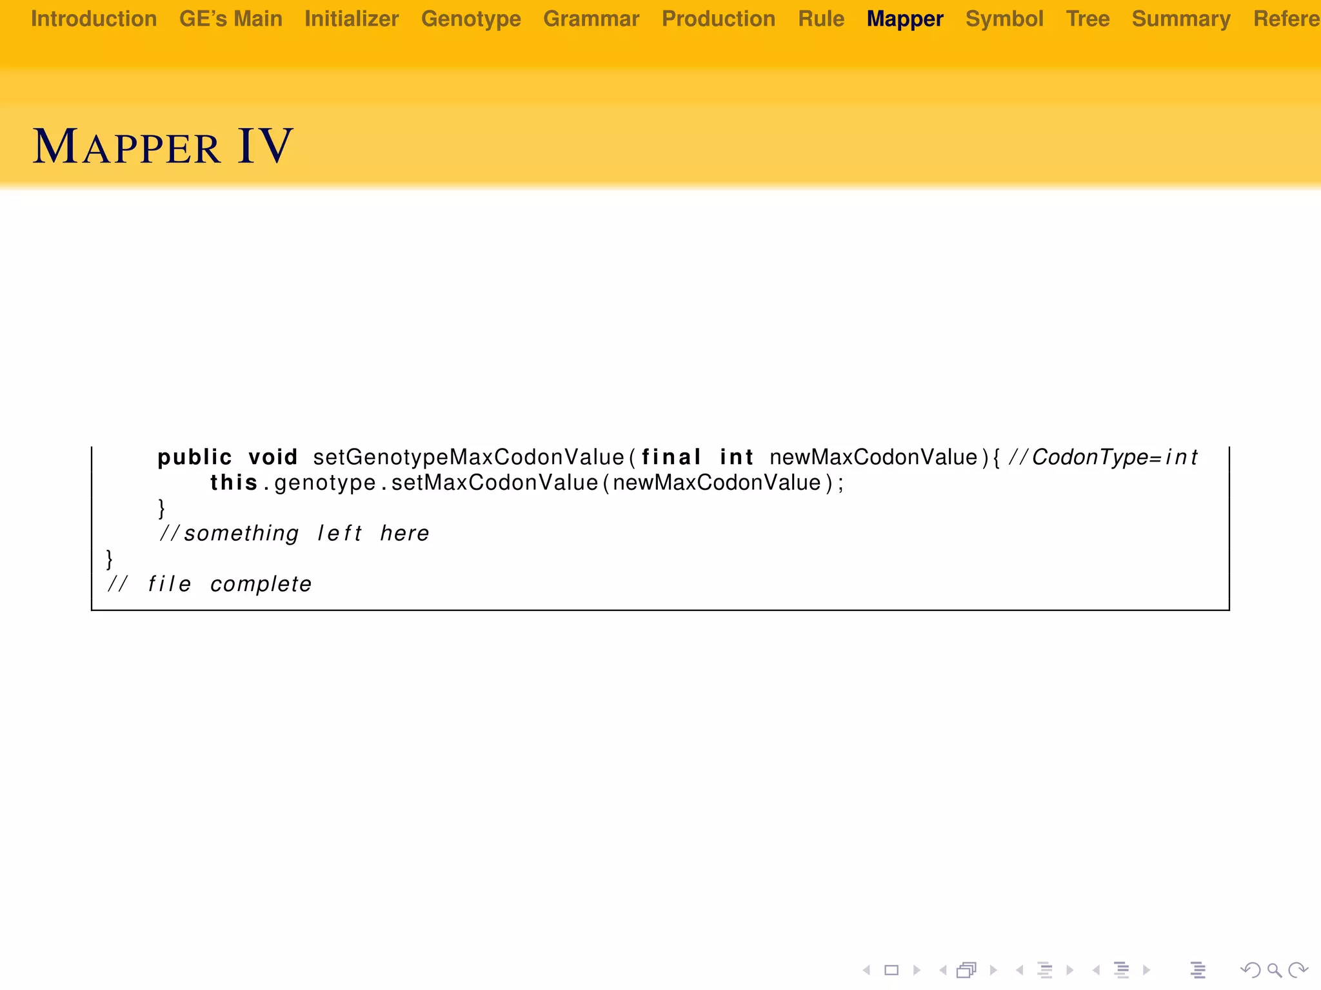
Task: Go to the Introduction section
Action: 94,19
